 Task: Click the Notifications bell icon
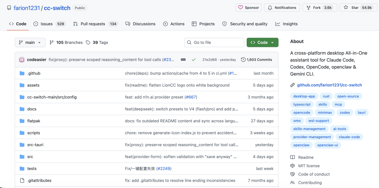[270, 8]
